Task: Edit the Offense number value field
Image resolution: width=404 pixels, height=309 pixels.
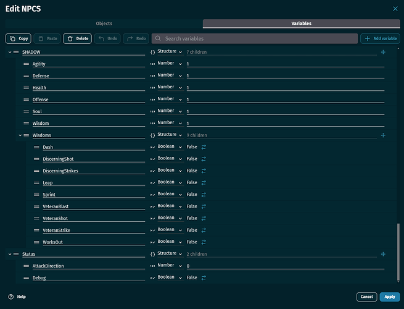Action: (286, 99)
